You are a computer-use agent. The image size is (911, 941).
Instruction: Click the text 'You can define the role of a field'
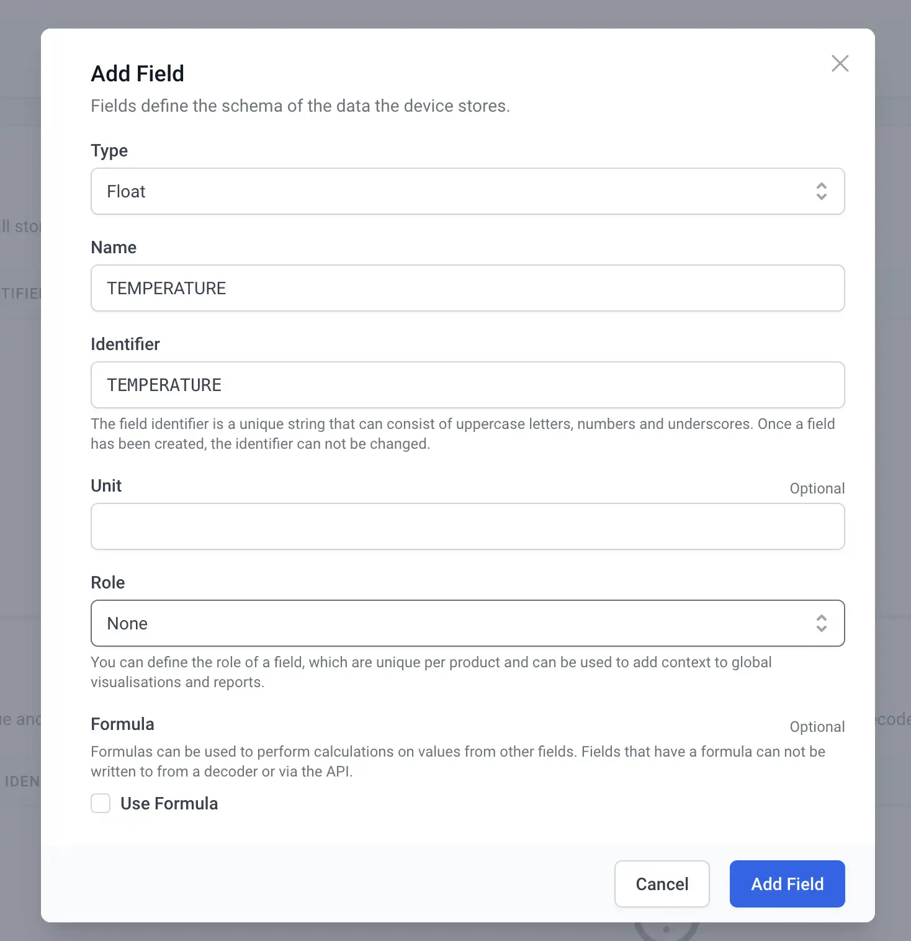197,662
